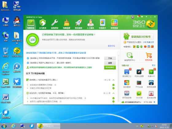172x129 pixels.
Task: Select the 电脑清理 broom tab
Action: [x=67, y=24]
